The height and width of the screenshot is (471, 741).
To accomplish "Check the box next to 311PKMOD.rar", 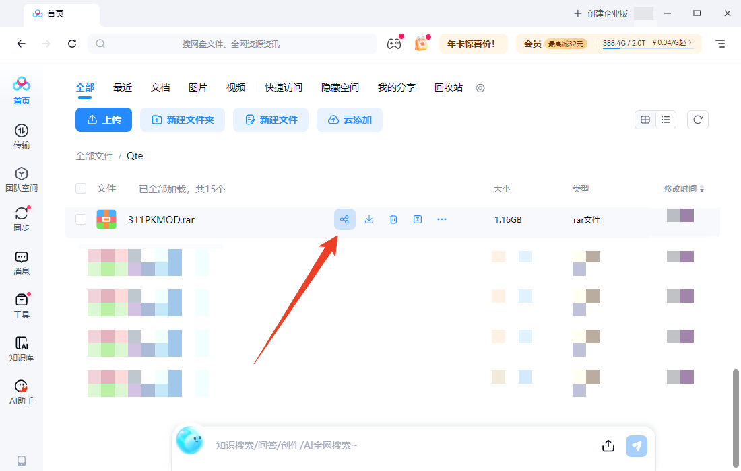I will click(x=81, y=219).
